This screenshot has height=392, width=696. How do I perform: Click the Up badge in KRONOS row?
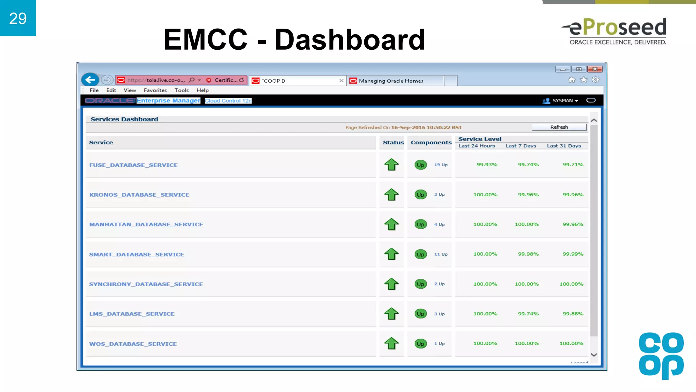(x=421, y=195)
